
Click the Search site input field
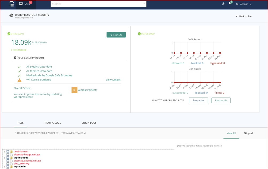[98, 4]
